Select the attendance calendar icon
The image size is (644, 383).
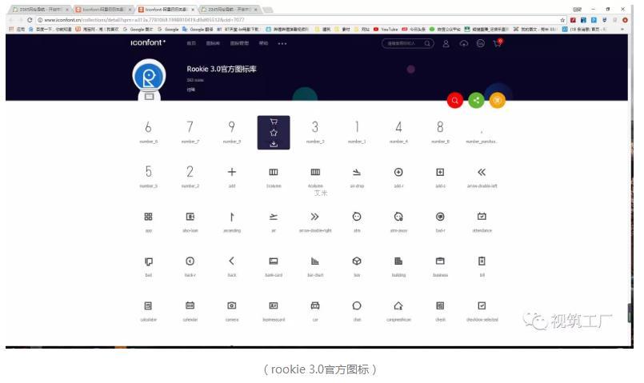pyautogui.click(x=482, y=217)
